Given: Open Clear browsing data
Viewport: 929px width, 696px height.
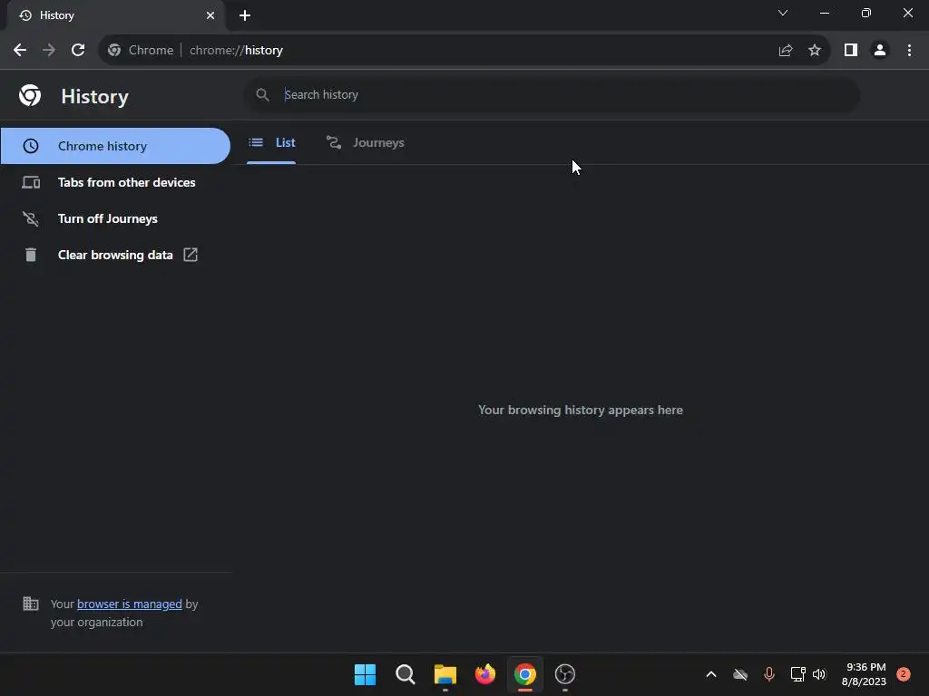Looking at the screenshot, I should point(115,255).
